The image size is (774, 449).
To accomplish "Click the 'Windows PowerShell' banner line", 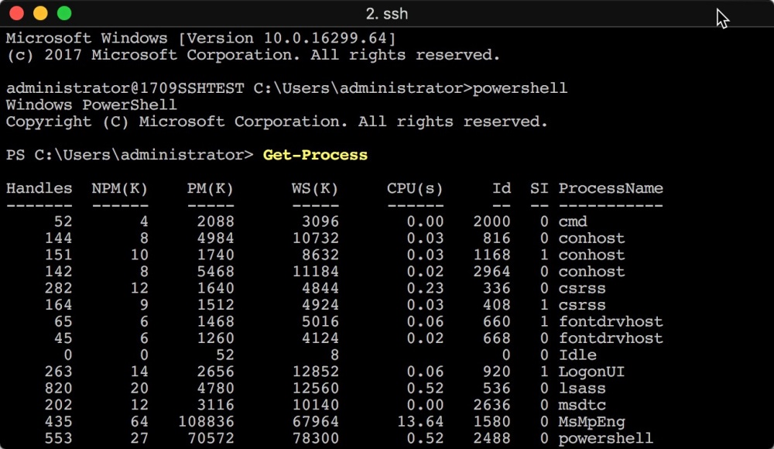I will click(x=91, y=105).
